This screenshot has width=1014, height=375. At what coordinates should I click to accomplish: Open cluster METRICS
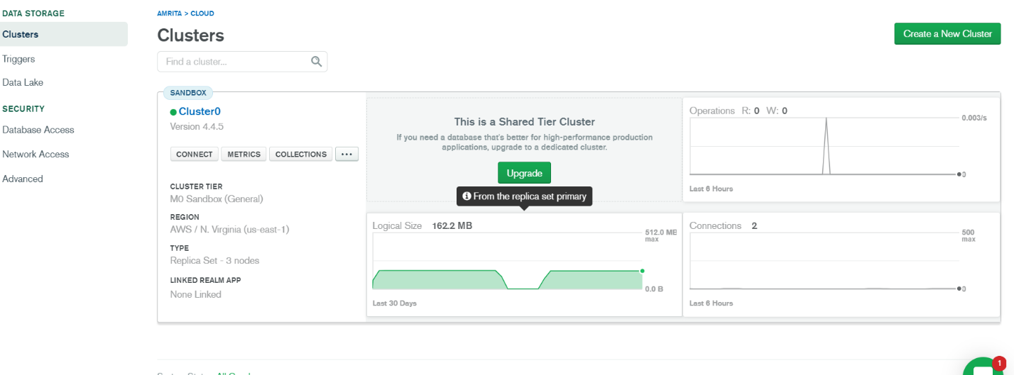(x=244, y=154)
